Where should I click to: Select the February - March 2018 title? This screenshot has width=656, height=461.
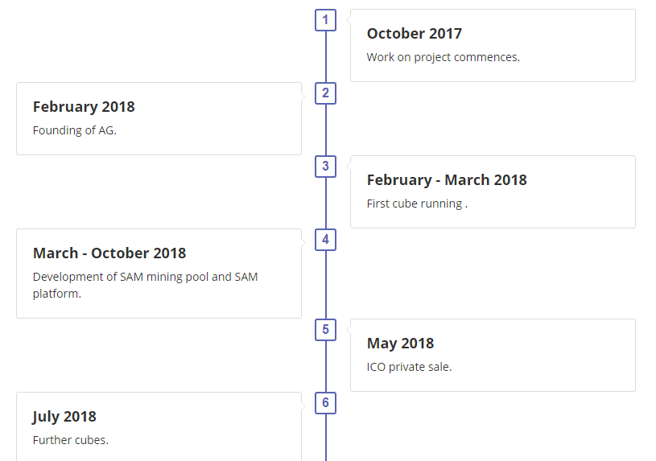[x=447, y=180]
